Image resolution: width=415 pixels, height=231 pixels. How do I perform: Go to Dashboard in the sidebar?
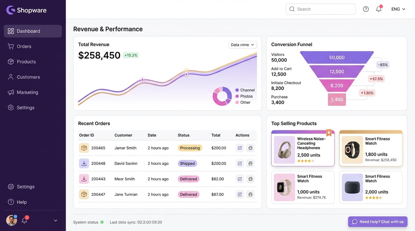click(x=33, y=31)
